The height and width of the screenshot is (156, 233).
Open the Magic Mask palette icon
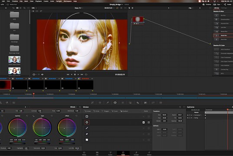pyautogui.click(x=130, y=103)
